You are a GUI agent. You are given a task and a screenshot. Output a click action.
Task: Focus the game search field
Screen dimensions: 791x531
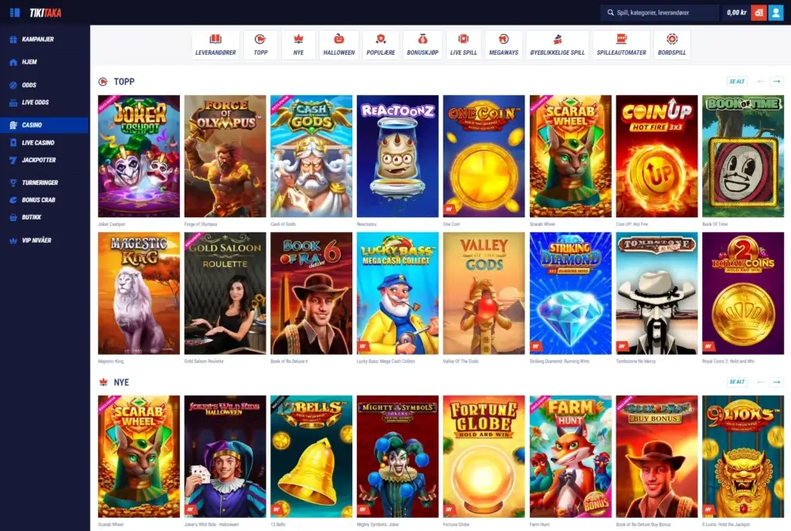point(660,12)
